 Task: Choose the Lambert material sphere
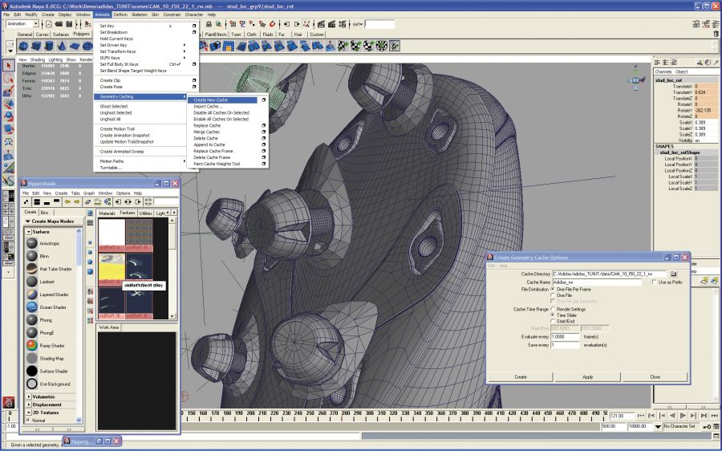click(32, 282)
